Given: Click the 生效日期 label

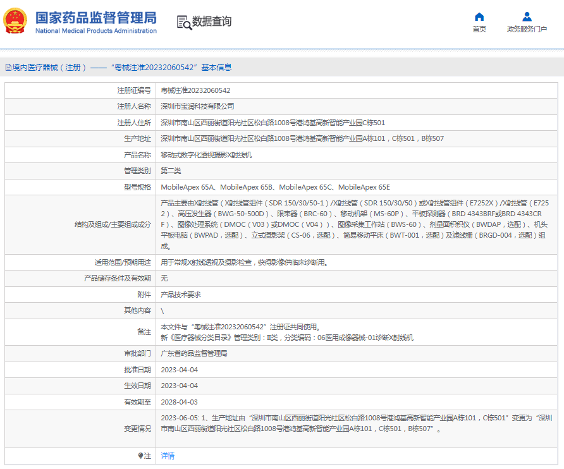Looking at the screenshot, I should 137,386.
